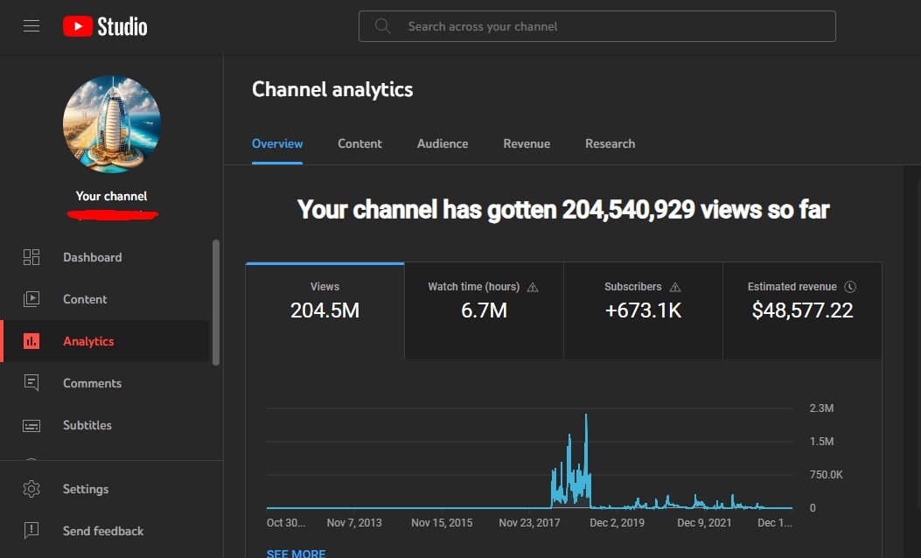This screenshot has height=558, width=921.
Task: Click the Subtitles icon in sidebar
Action: [31, 425]
